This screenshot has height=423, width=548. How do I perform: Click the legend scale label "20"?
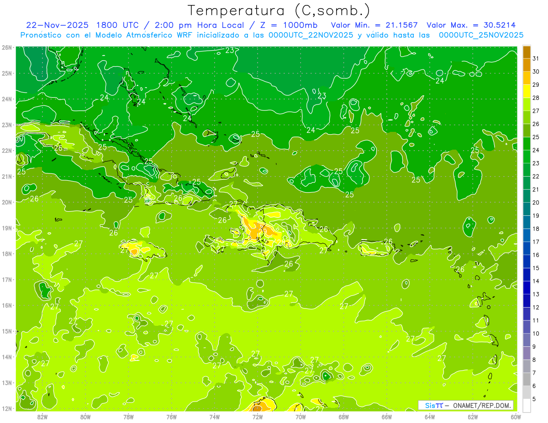(536, 203)
